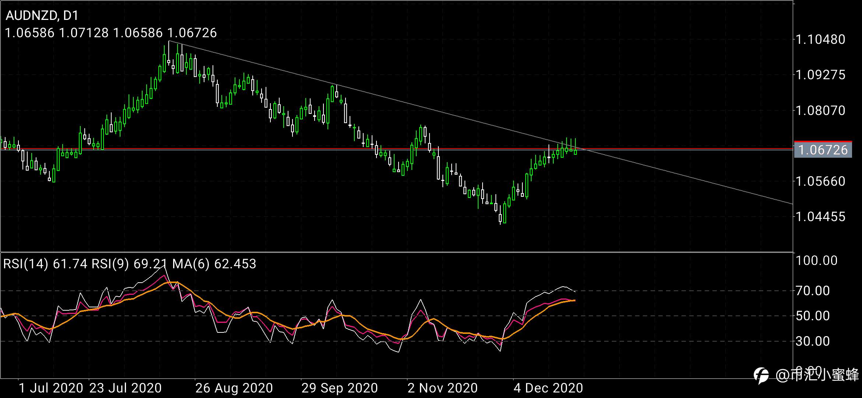
Task: Tap the 29 Sep 2020 date label
Action: tap(340, 388)
